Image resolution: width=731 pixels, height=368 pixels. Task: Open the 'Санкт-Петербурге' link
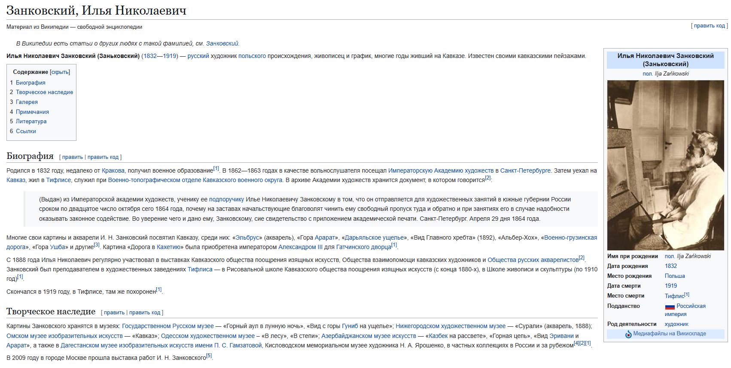click(x=525, y=170)
